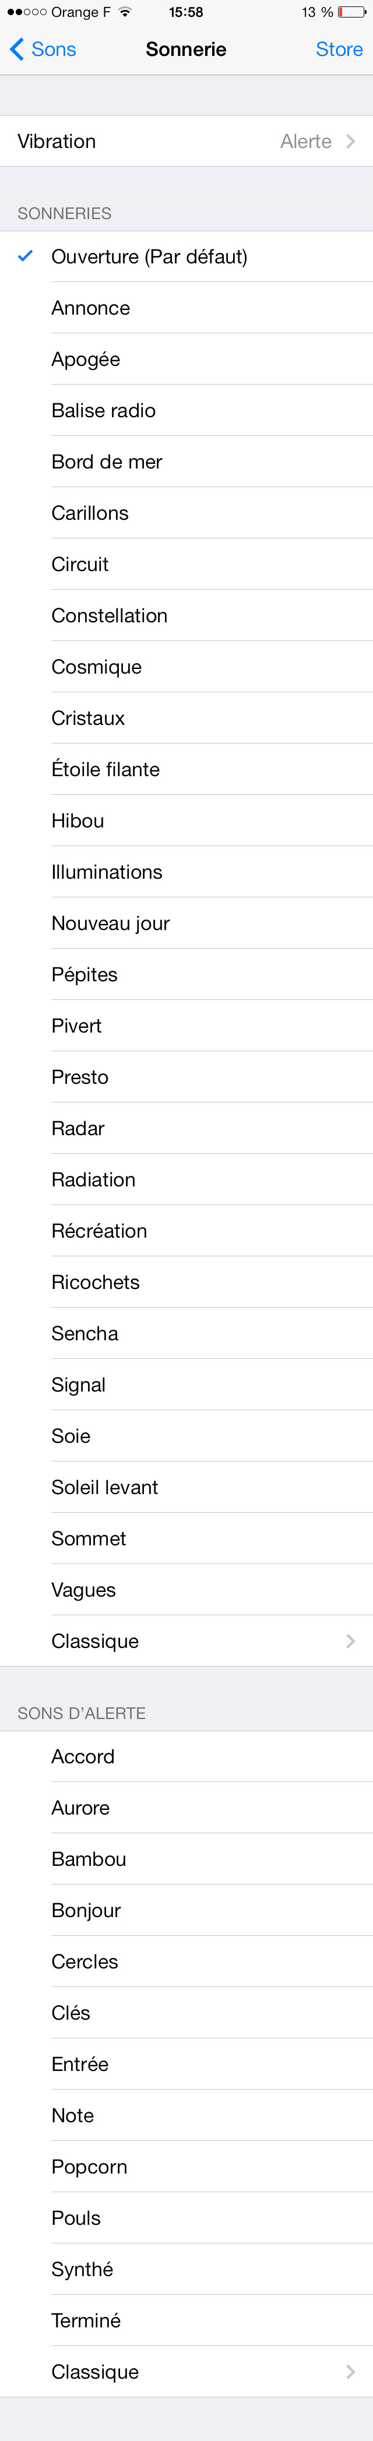Tap the blue checkmark beside Ouverture

26,256
